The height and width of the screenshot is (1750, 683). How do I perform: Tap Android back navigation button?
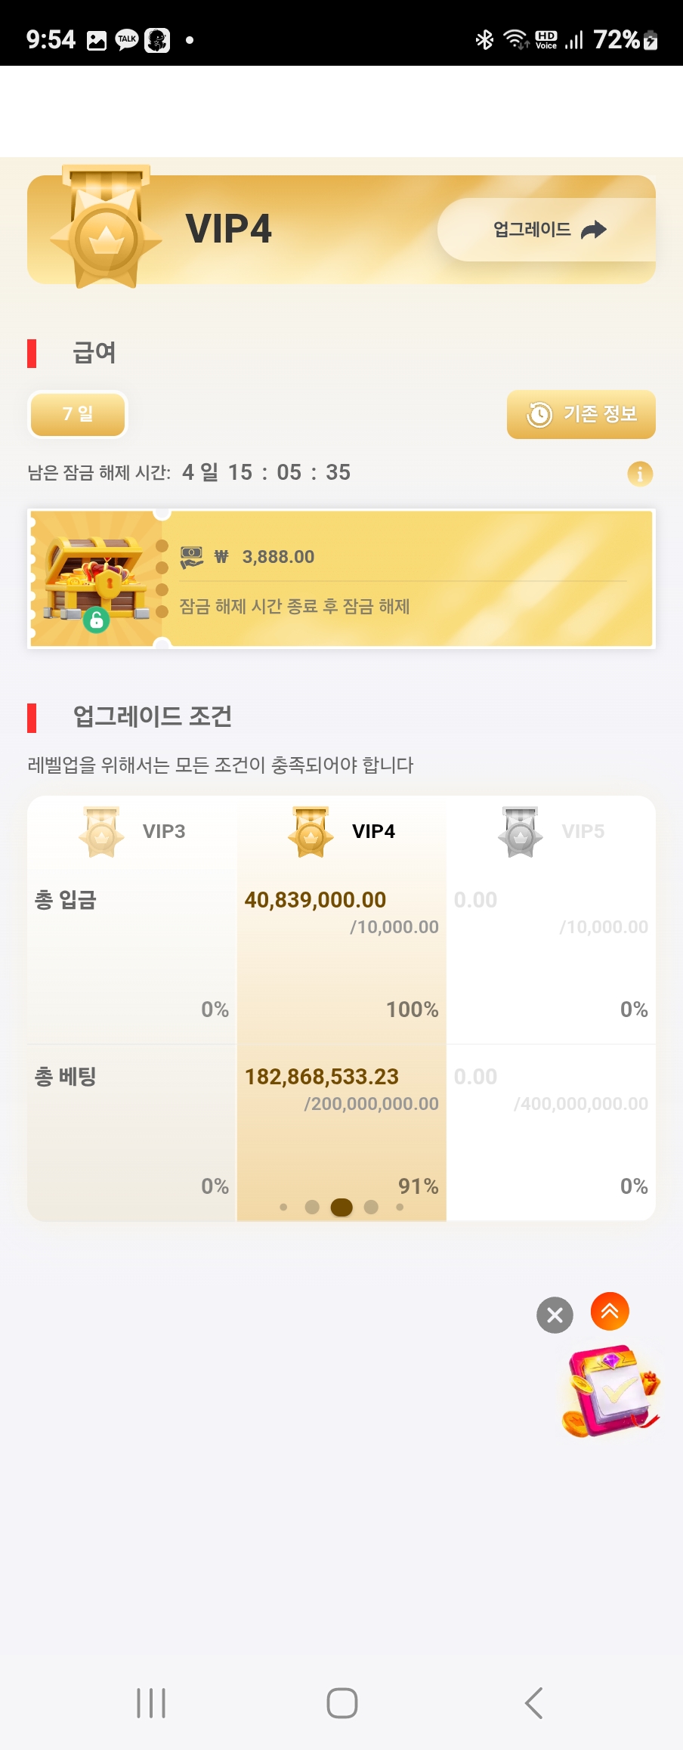[x=533, y=1703]
